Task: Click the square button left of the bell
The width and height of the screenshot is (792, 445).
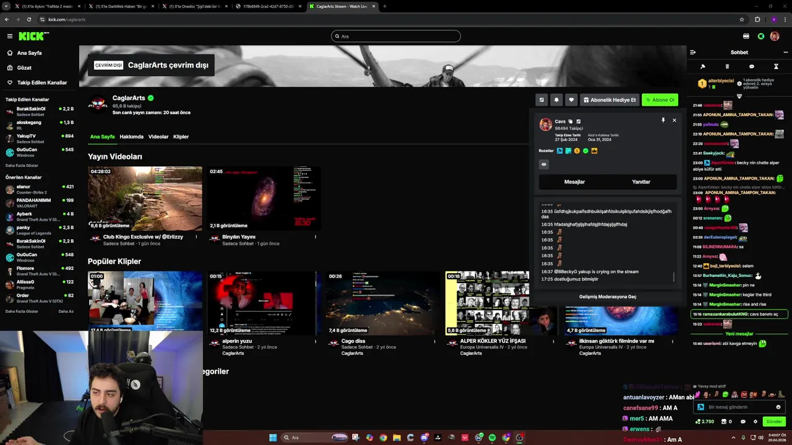Action: [541, 100]
